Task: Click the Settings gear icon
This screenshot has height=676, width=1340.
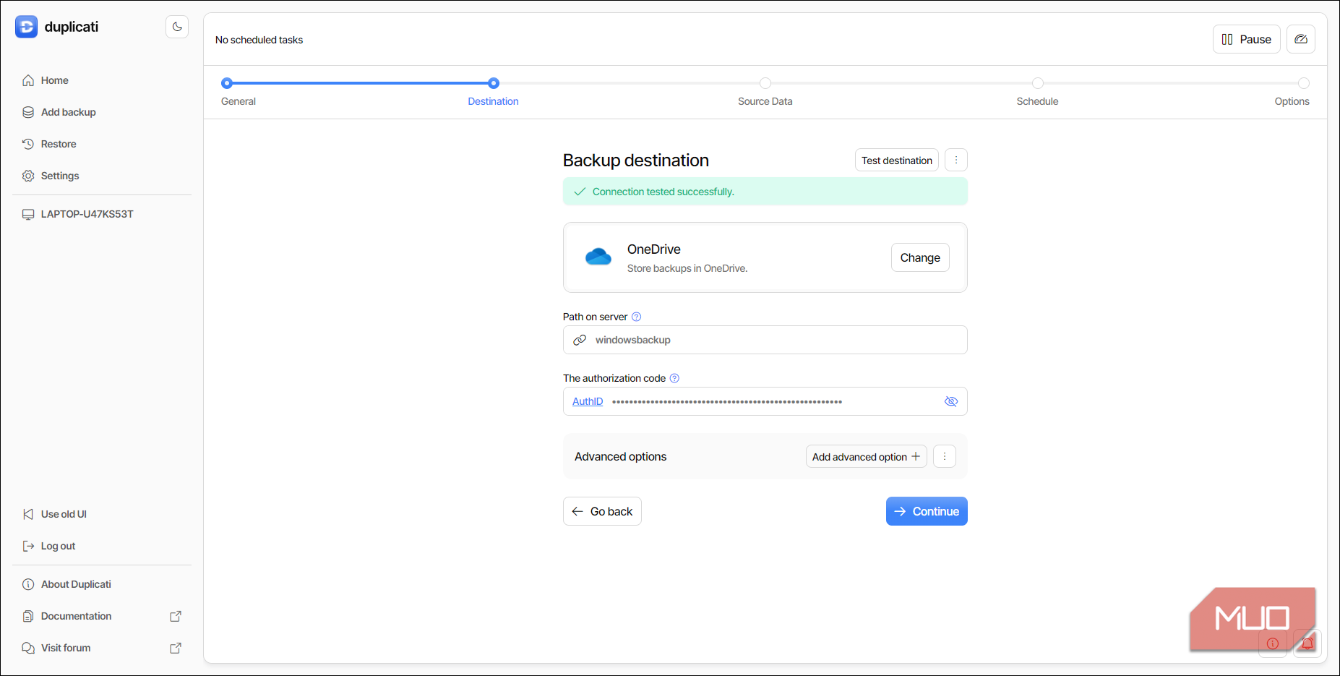Action: [28, 176]
